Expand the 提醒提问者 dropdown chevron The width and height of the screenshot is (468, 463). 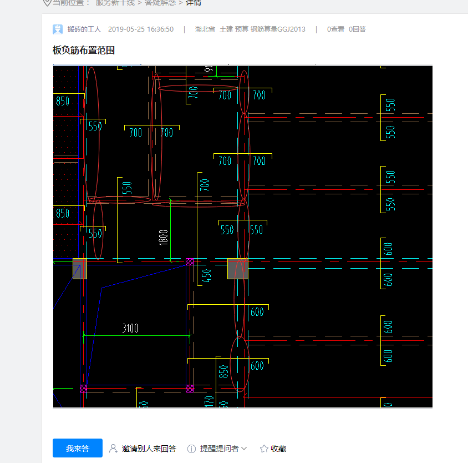pos(244,449)
